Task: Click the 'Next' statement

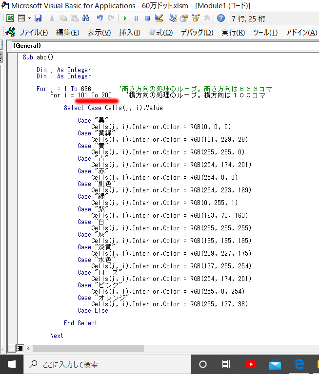Action: click(57, 336)
